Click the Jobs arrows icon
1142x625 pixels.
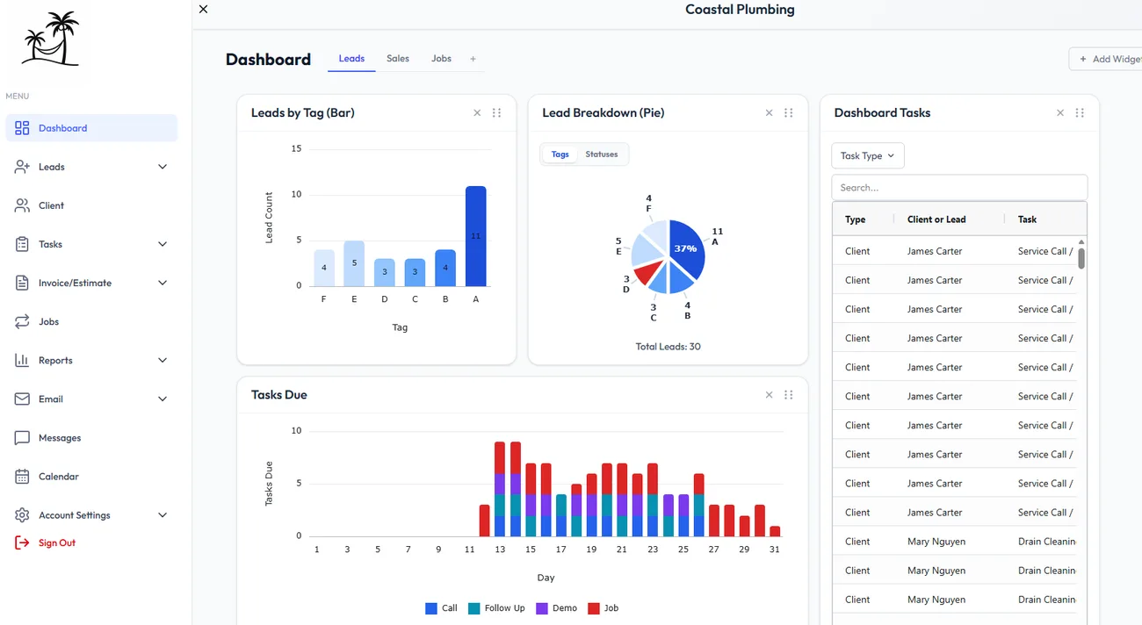pyautogui.click(x=22, y=321)
